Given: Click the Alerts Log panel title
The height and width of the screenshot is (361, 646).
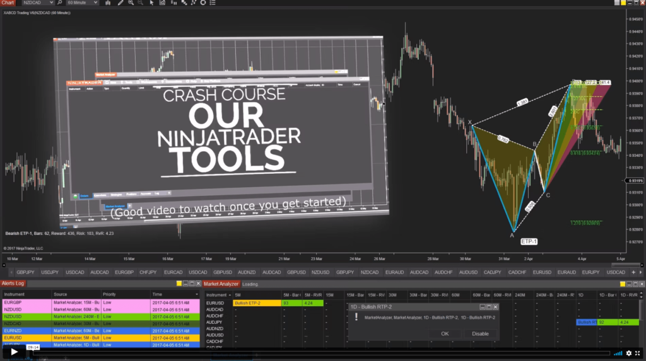Looking at the screenshot, I should [x=13, y=284].
